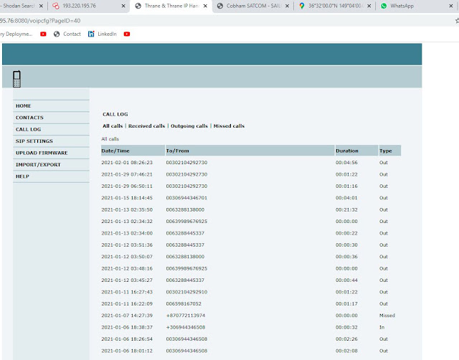Screen dimensions: 459x360
Task: Close the Google Maps coordinates tab
Action: click(369, 6)
